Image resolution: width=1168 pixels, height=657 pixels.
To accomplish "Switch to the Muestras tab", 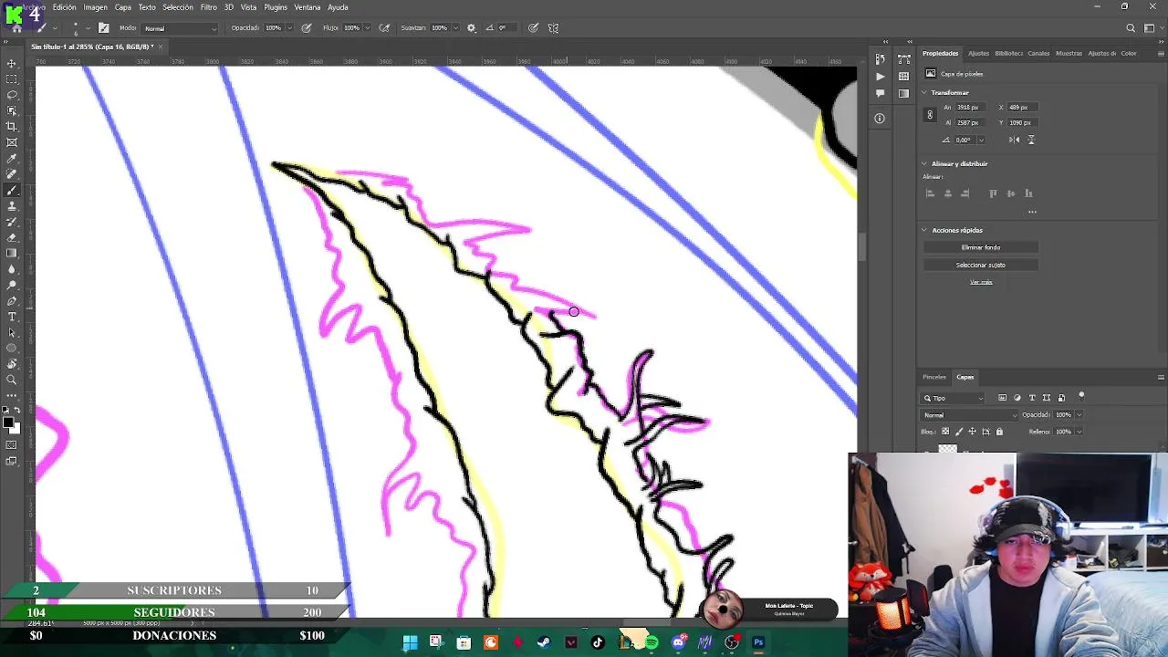I will click(1069, 53).
